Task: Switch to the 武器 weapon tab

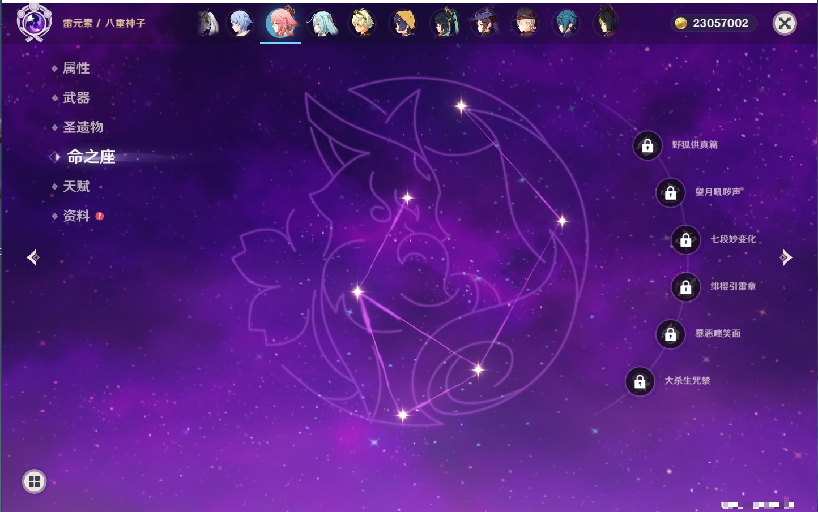Action: [76, 98]
